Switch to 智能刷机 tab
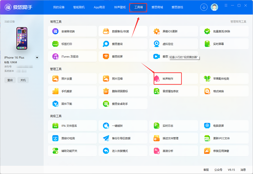The height and width of the screenshot is (174, 253). [x=79, y=7]
